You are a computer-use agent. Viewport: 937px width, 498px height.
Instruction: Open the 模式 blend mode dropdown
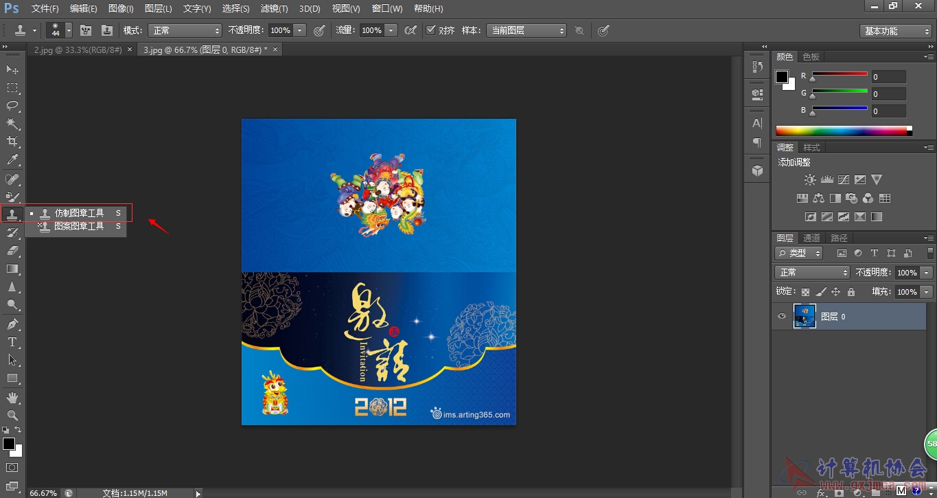tap(185, 30)
